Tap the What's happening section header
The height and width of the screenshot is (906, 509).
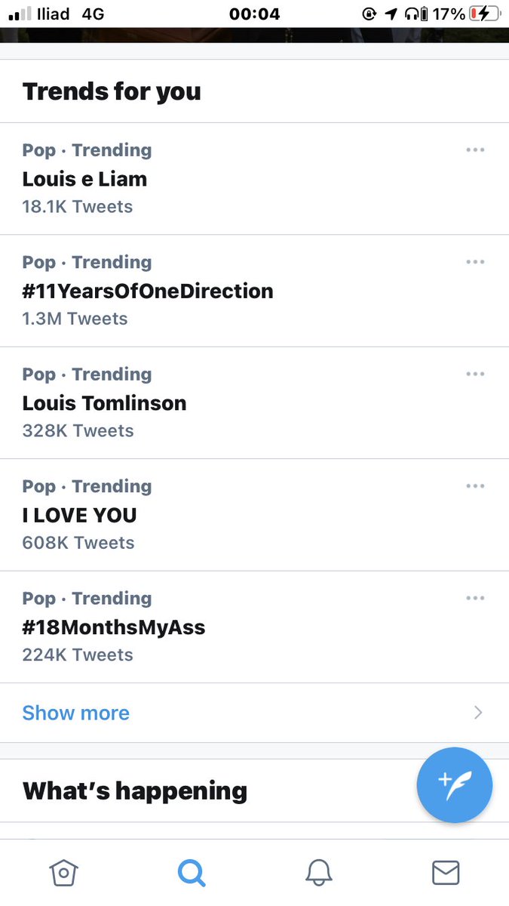(x=135, y=790)
